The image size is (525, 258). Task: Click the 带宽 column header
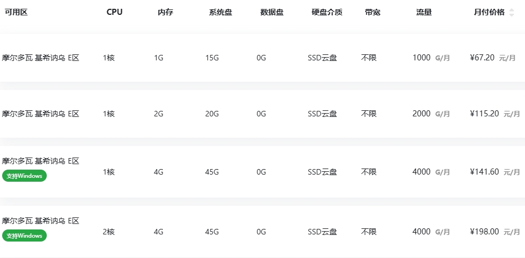373,13
